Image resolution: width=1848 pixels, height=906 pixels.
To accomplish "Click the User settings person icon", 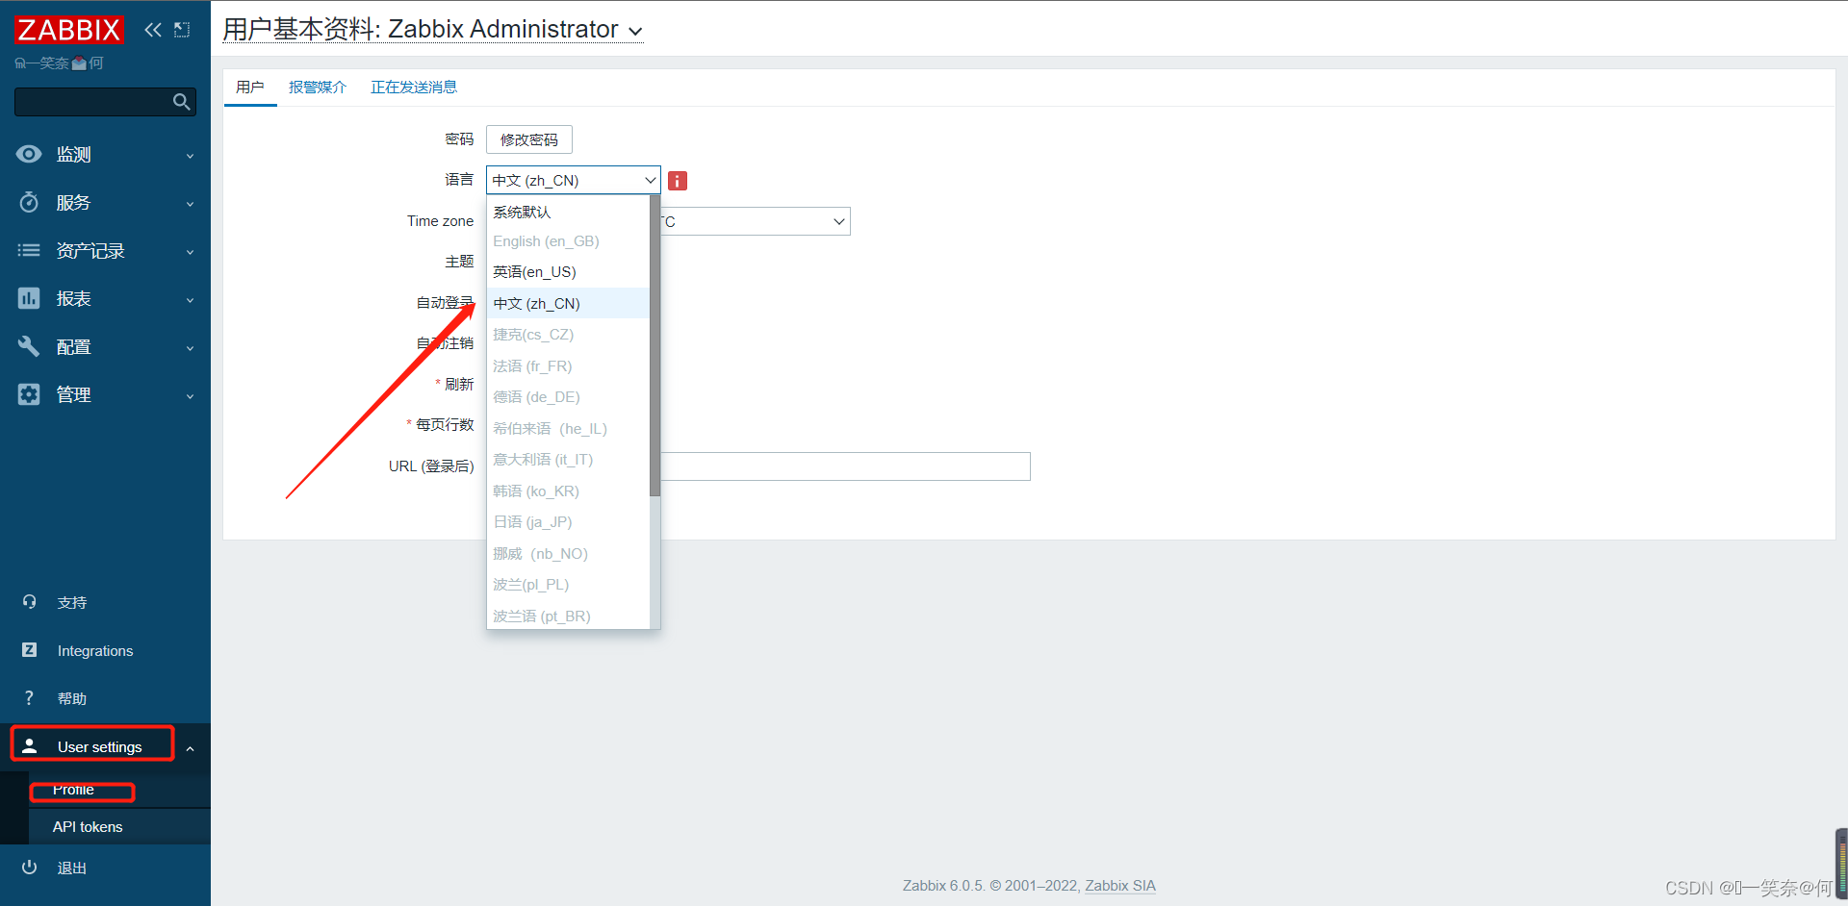I will [x=30, y=746].
